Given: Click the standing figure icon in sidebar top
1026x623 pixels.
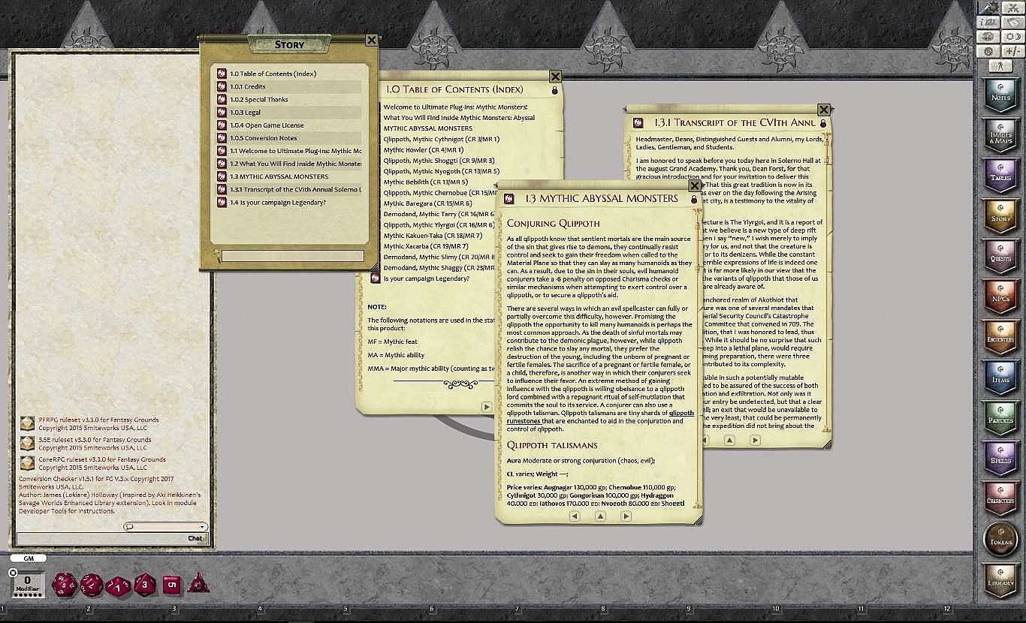Looking at the screenshot, I should 1000,66.
